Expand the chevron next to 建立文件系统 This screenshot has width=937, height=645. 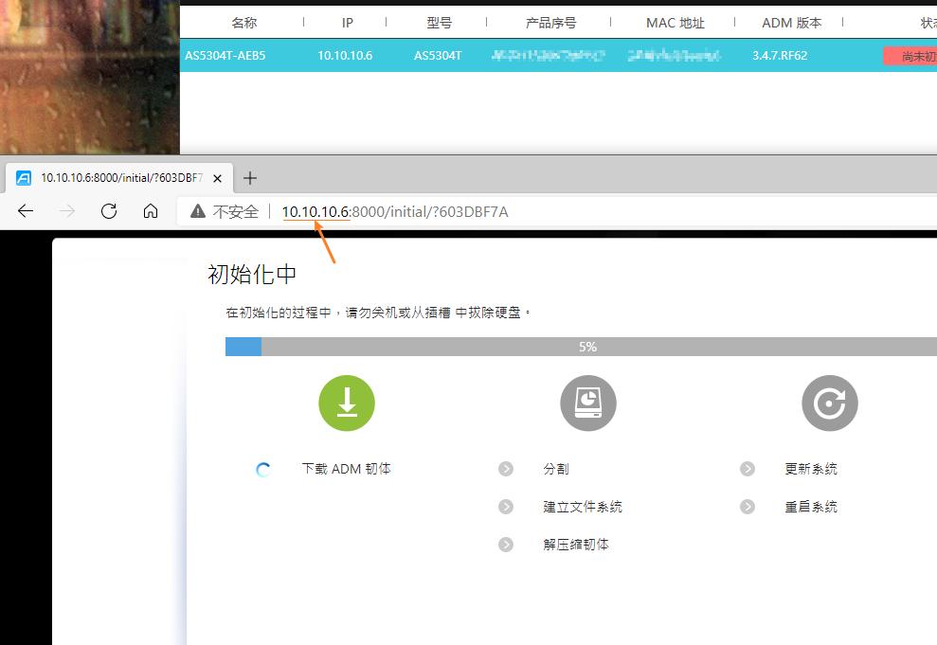504,506
